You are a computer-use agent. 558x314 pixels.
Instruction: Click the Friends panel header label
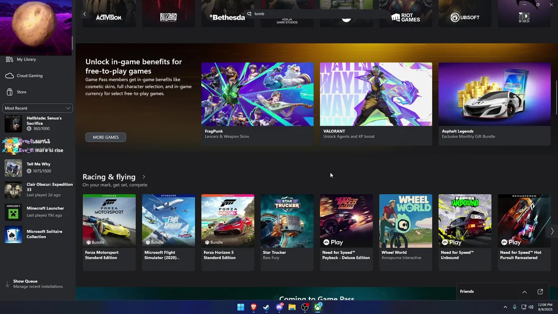coord(467,291)
